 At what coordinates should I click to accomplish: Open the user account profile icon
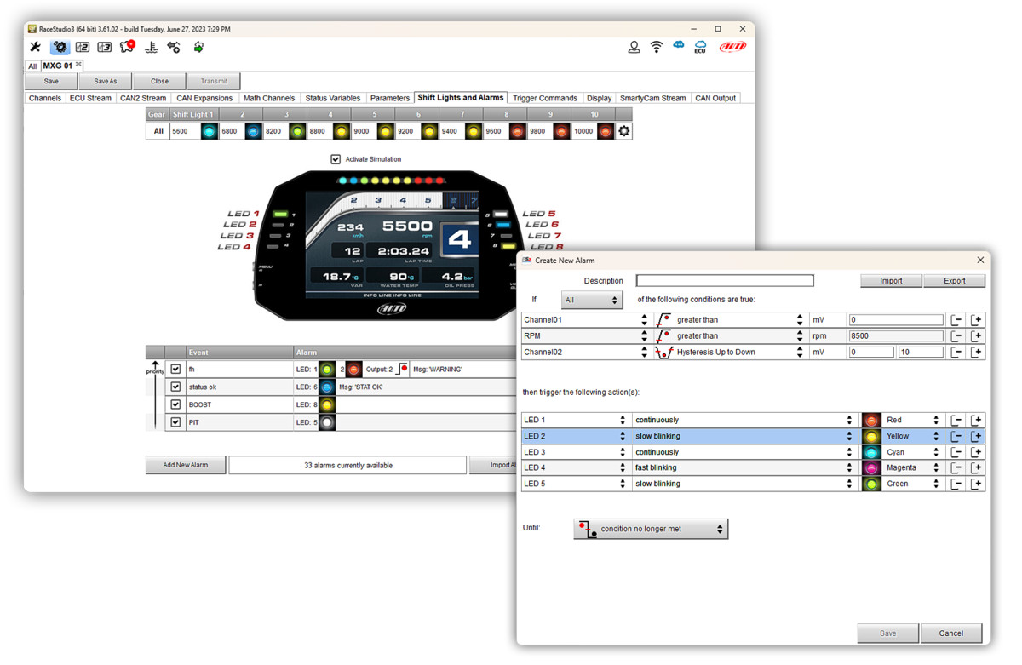pos(634,48)
